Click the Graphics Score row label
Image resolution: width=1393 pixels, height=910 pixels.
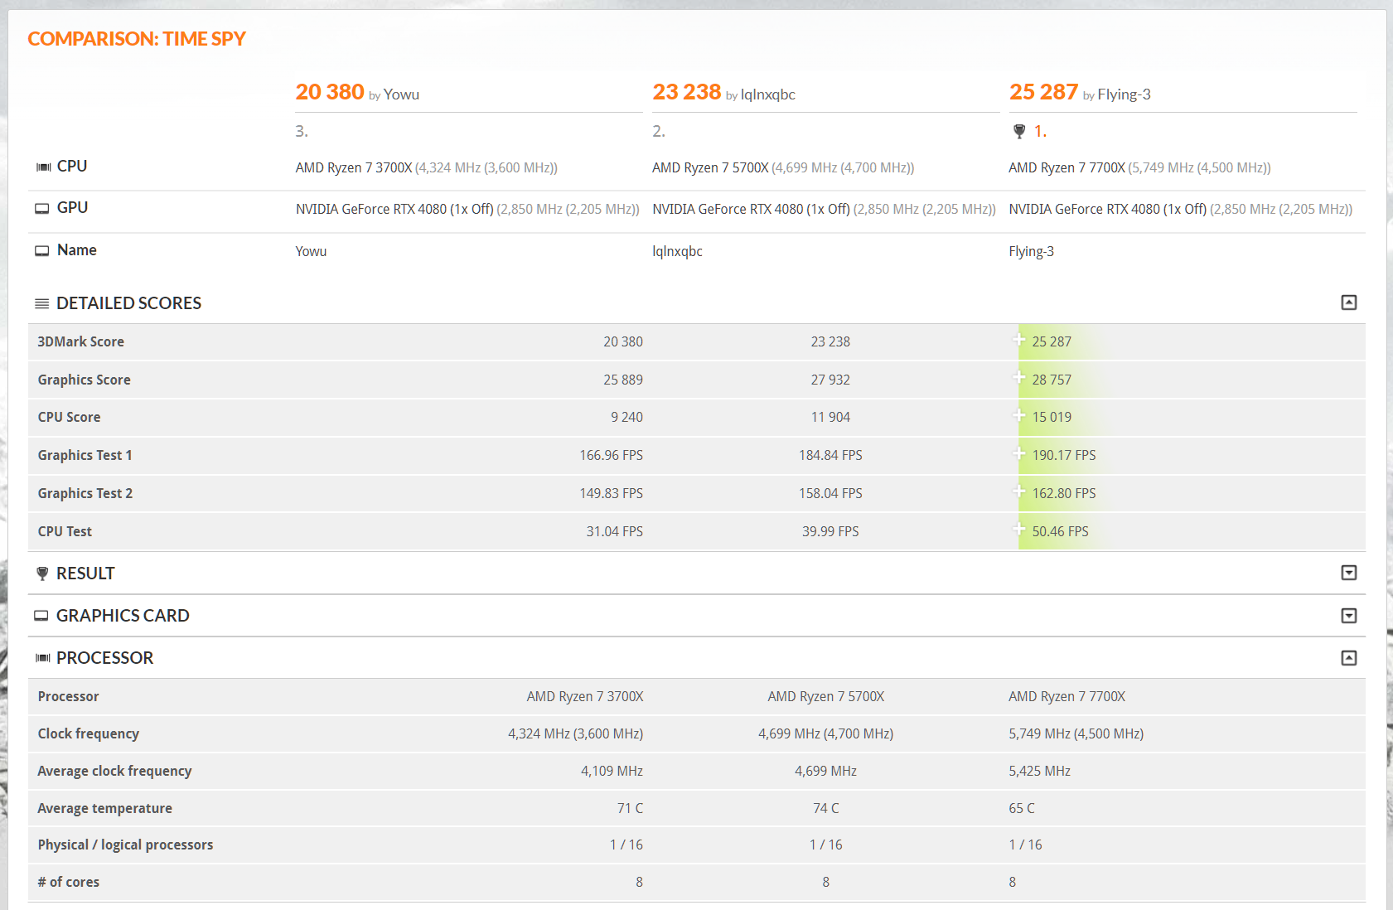[x=84, y=380]
